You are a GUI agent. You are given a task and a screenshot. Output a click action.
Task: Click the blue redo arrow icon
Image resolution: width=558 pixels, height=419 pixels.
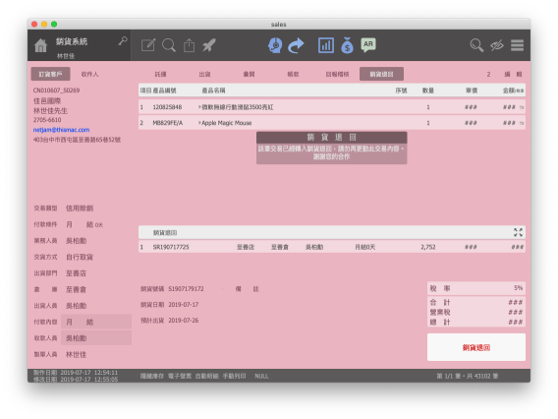click(296, 45)
